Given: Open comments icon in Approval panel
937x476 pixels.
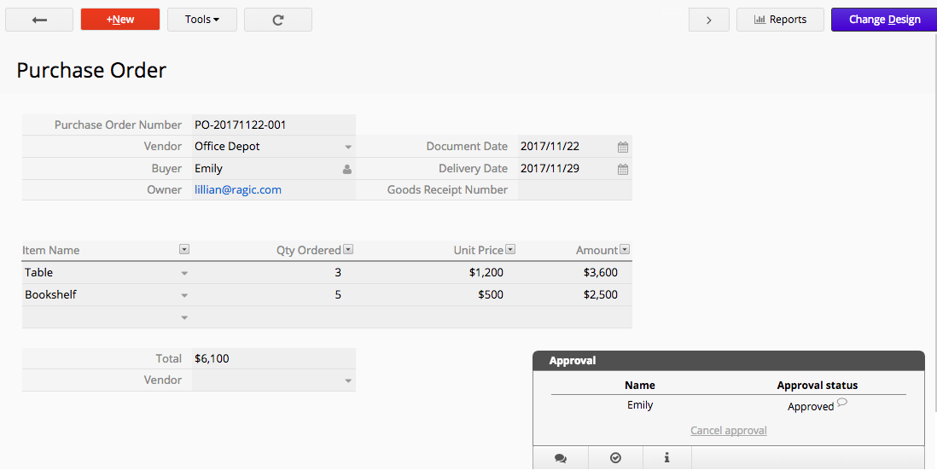Looking at the screenshot, I should point(560,458).
